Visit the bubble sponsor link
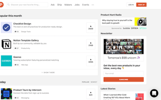161x100 pixels. tap(126, 28)
